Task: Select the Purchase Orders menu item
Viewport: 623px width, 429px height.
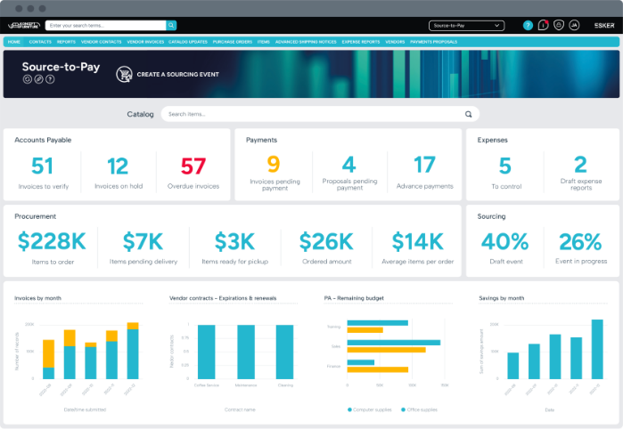Action: click(231, 42)
